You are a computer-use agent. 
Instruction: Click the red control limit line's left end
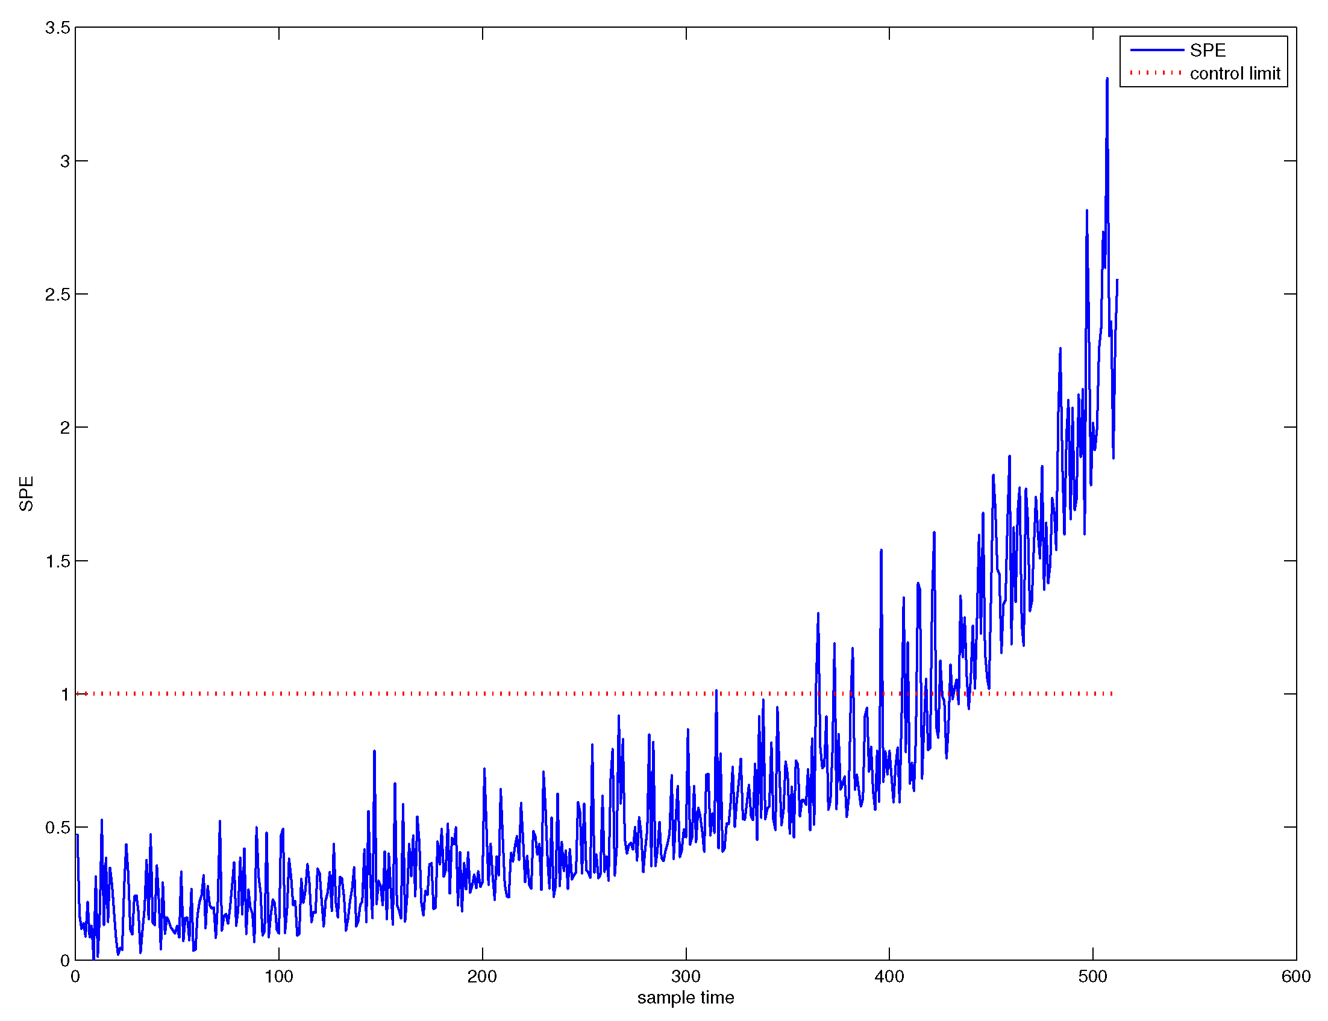point(78,693)
